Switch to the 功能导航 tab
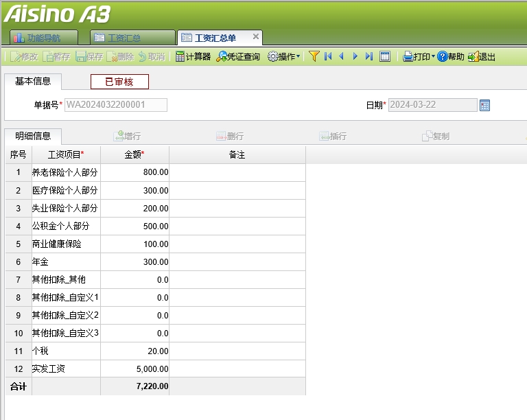527x420 pixels. click(44, 38)
